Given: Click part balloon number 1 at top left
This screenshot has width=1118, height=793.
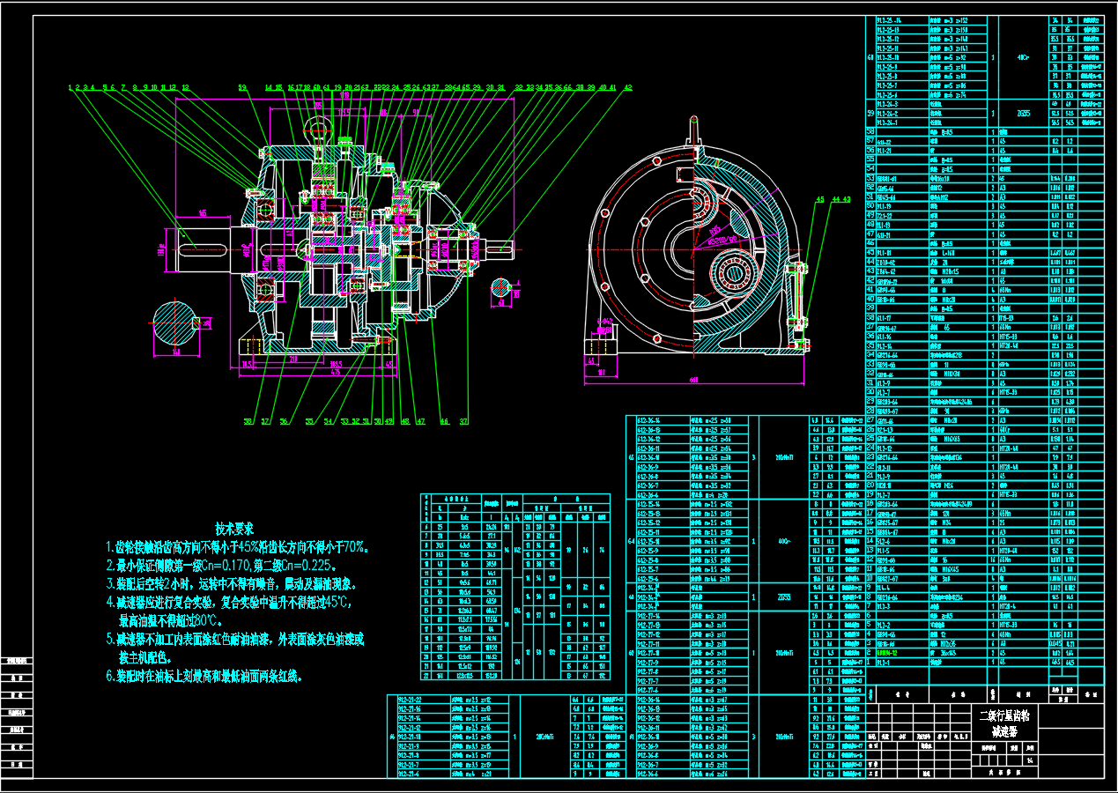Looking at the screenshot, I should point(70,88).
